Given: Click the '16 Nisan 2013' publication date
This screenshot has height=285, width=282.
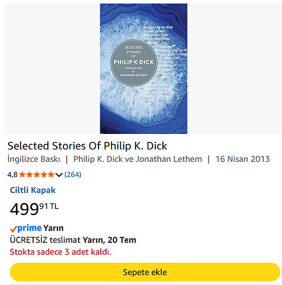Looking at the screenshot, I should pyautogui.click(x=243, y=159).
